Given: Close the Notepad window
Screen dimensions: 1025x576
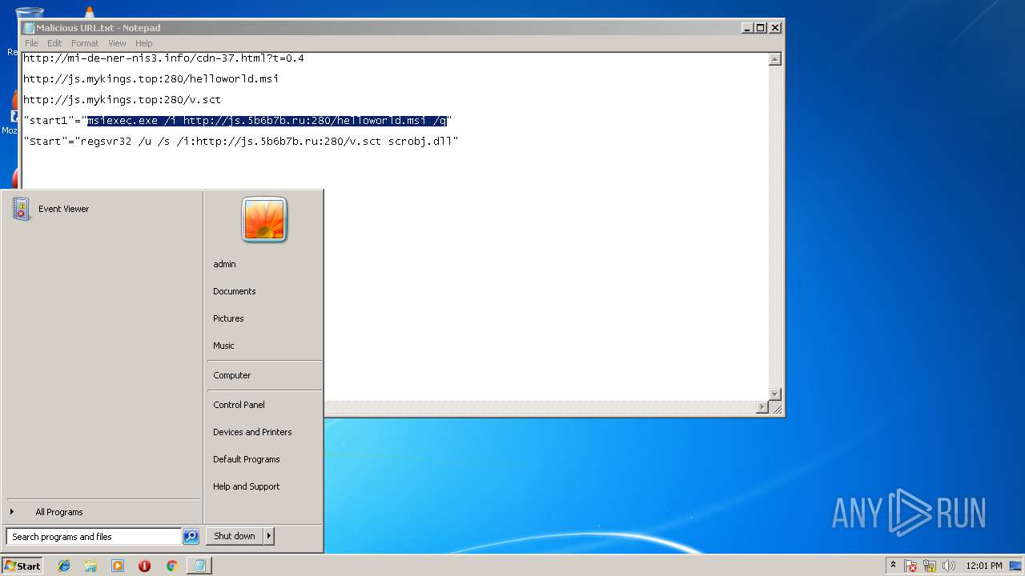Looking at the screenshot, I should click(x=774, y=28).
